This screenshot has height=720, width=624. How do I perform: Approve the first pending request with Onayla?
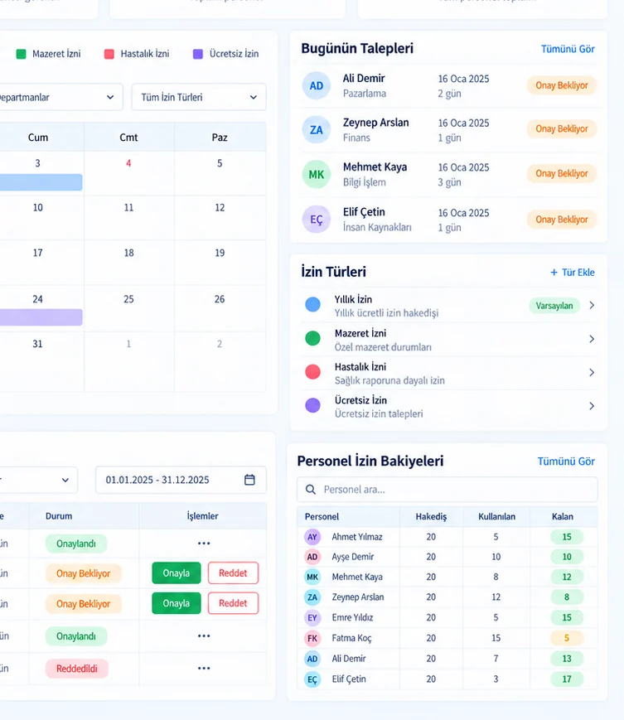point(177,573)
